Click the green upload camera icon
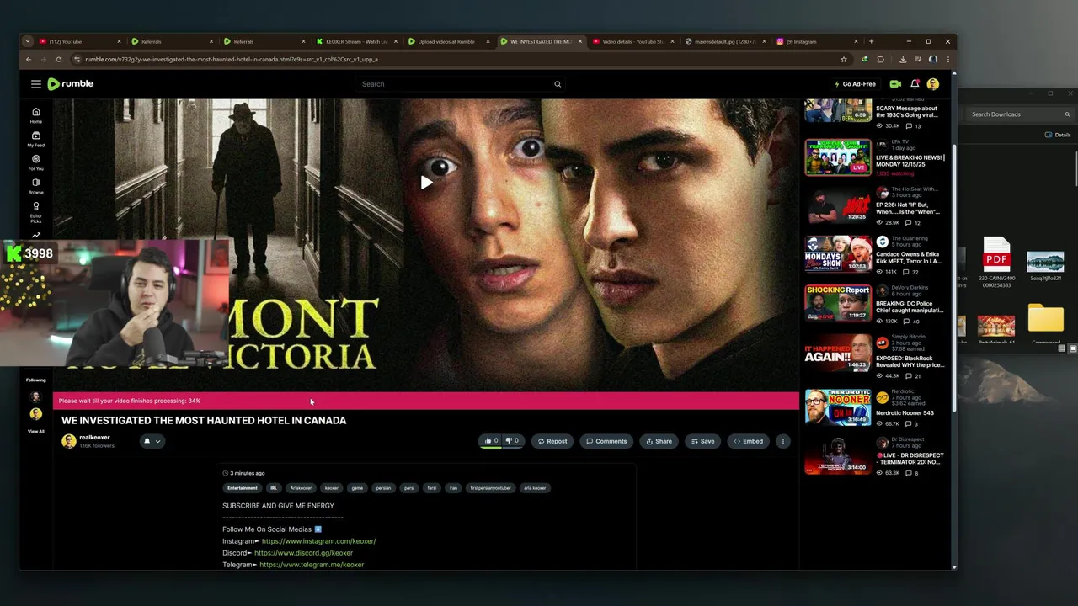This screenshot has width=1078, height=606. click(895, 84)
